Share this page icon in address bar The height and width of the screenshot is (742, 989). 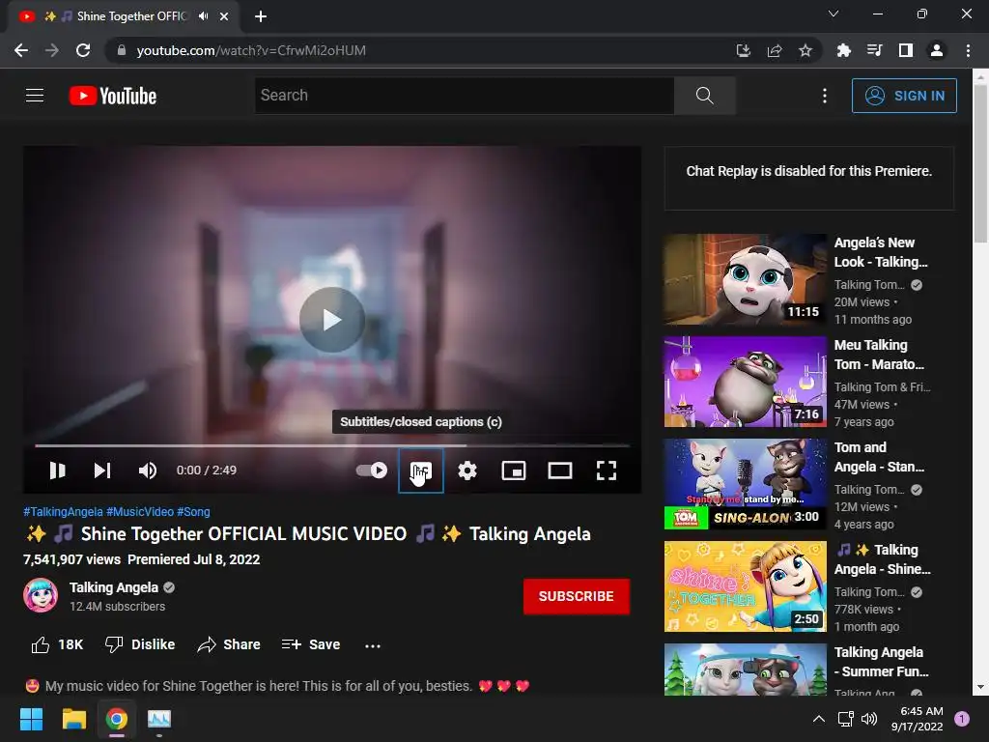coord(775,50)
